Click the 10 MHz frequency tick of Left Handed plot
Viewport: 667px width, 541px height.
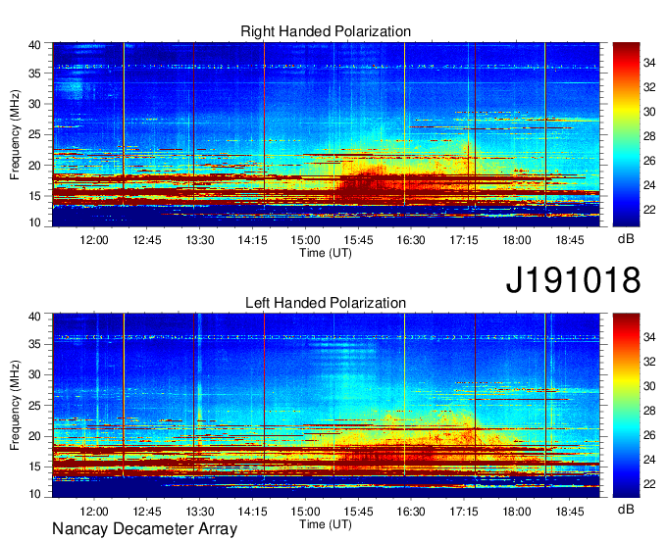click(34, 494)
